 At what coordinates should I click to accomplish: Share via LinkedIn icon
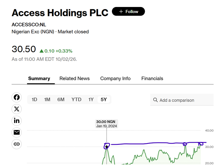click(17, 121)
